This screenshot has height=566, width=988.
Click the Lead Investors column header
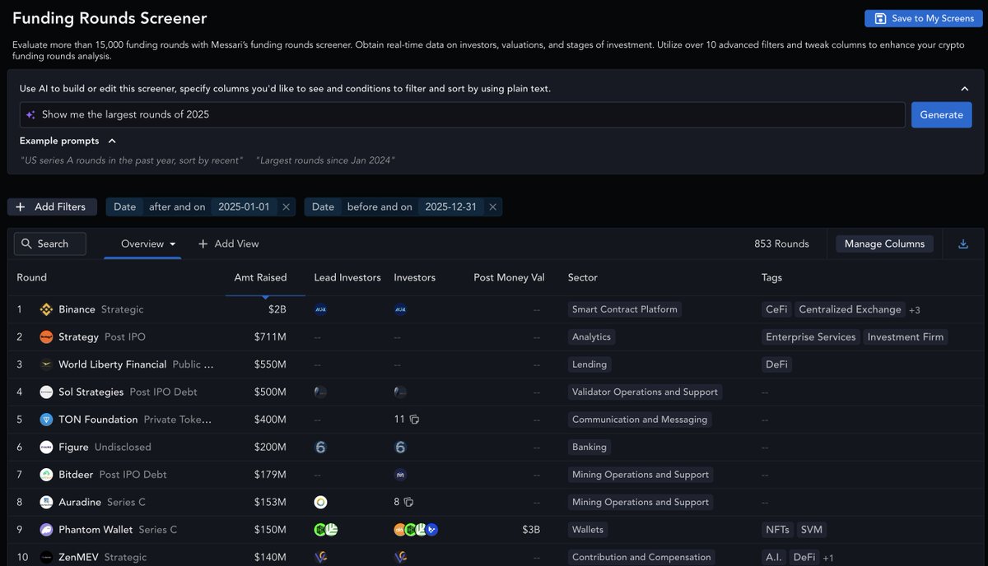click(347, 278)
